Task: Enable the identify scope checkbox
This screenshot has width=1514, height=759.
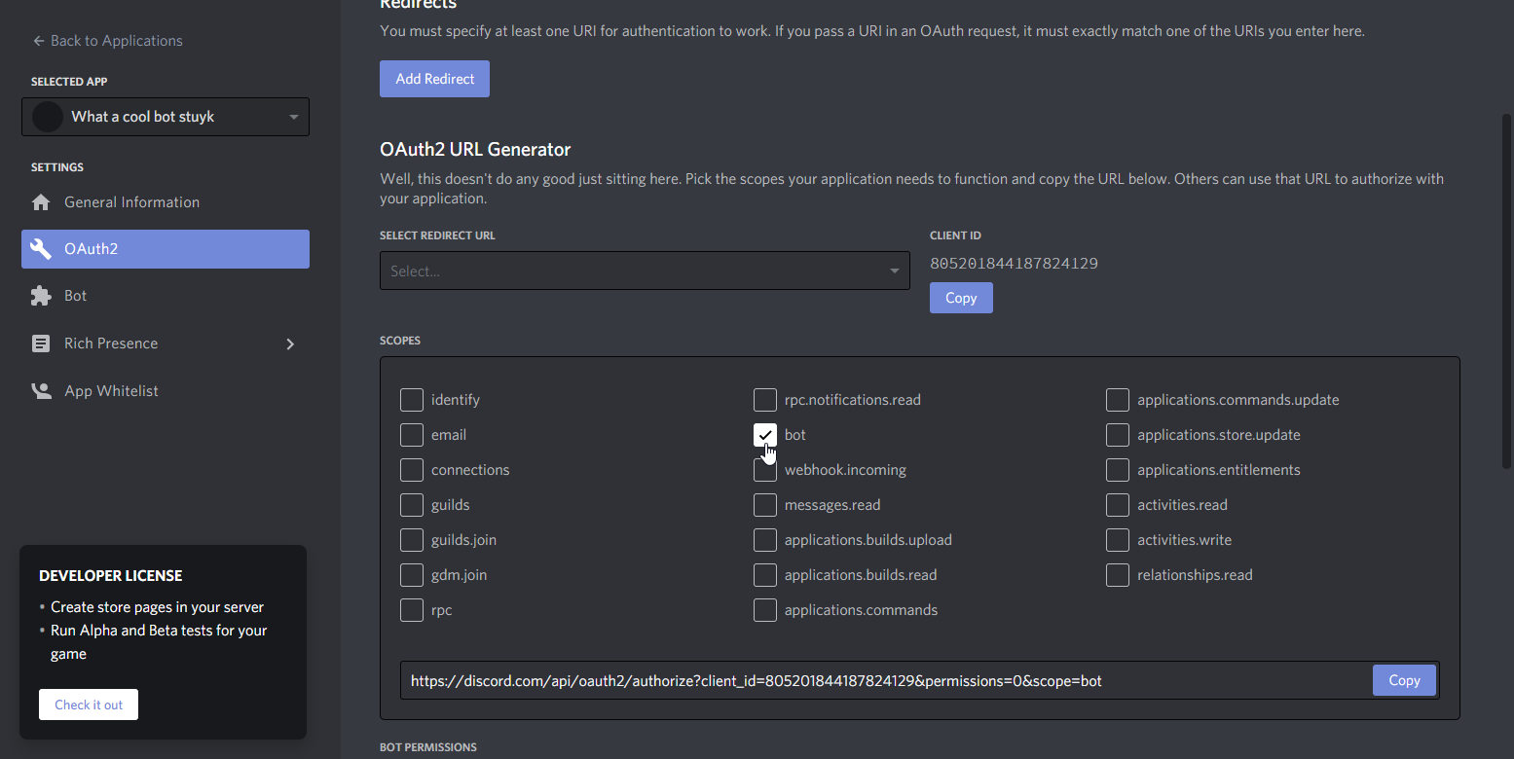Action: pyautogui.click(x=412, y=400)
